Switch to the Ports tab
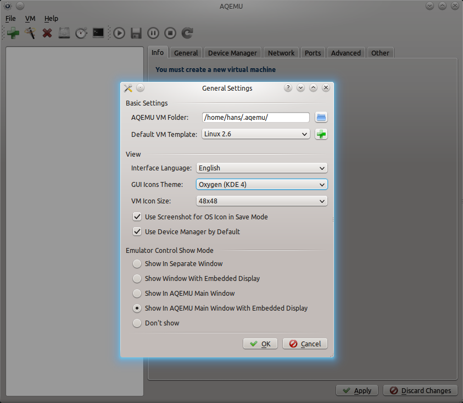463x403 pixels. click(313, 53)
